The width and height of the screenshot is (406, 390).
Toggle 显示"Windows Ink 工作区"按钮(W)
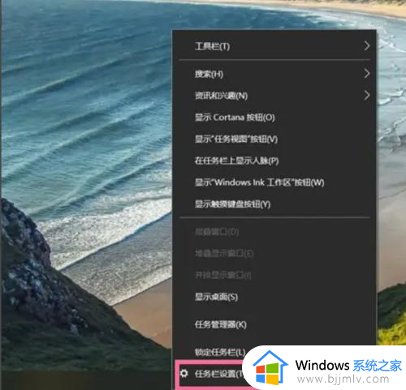[x=274, y=182]
